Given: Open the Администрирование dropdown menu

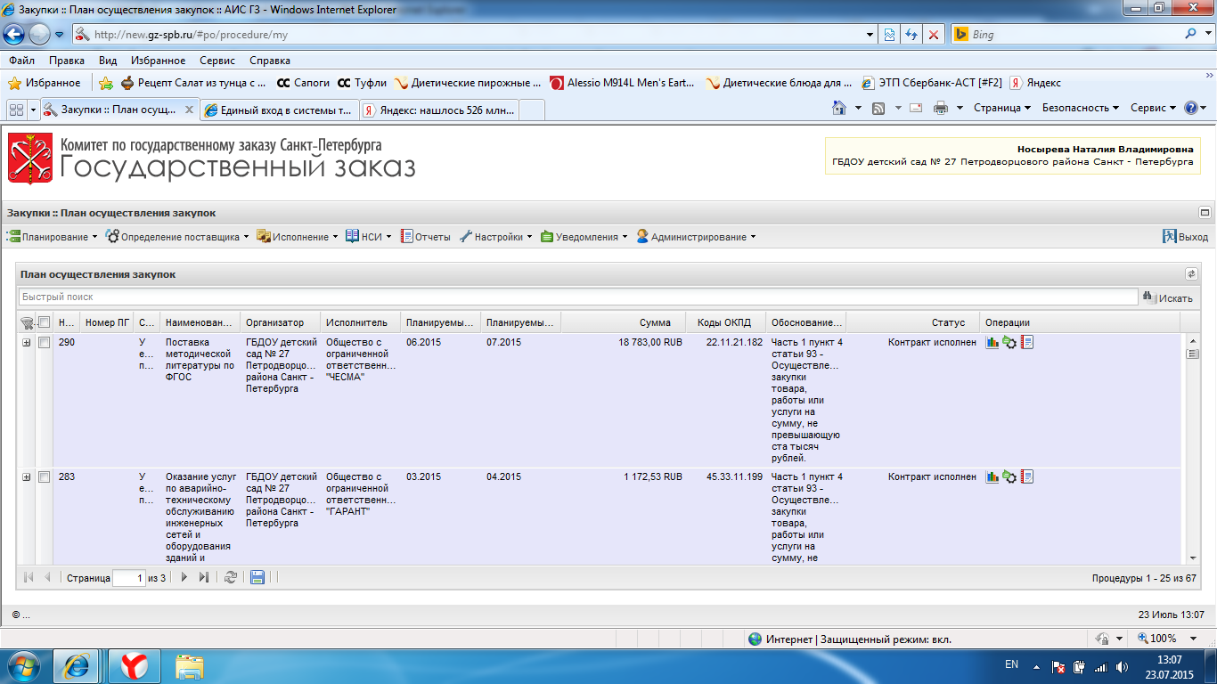Looking at the screenshot, I should point(696,237).
